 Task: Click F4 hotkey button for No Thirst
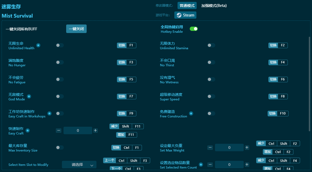pyautogui.click(x=278, y=62)
